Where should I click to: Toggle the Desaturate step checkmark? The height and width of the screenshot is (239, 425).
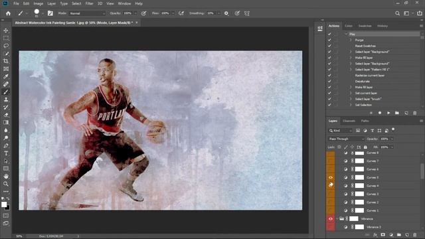pyautogui.click(x=329, y=81)
